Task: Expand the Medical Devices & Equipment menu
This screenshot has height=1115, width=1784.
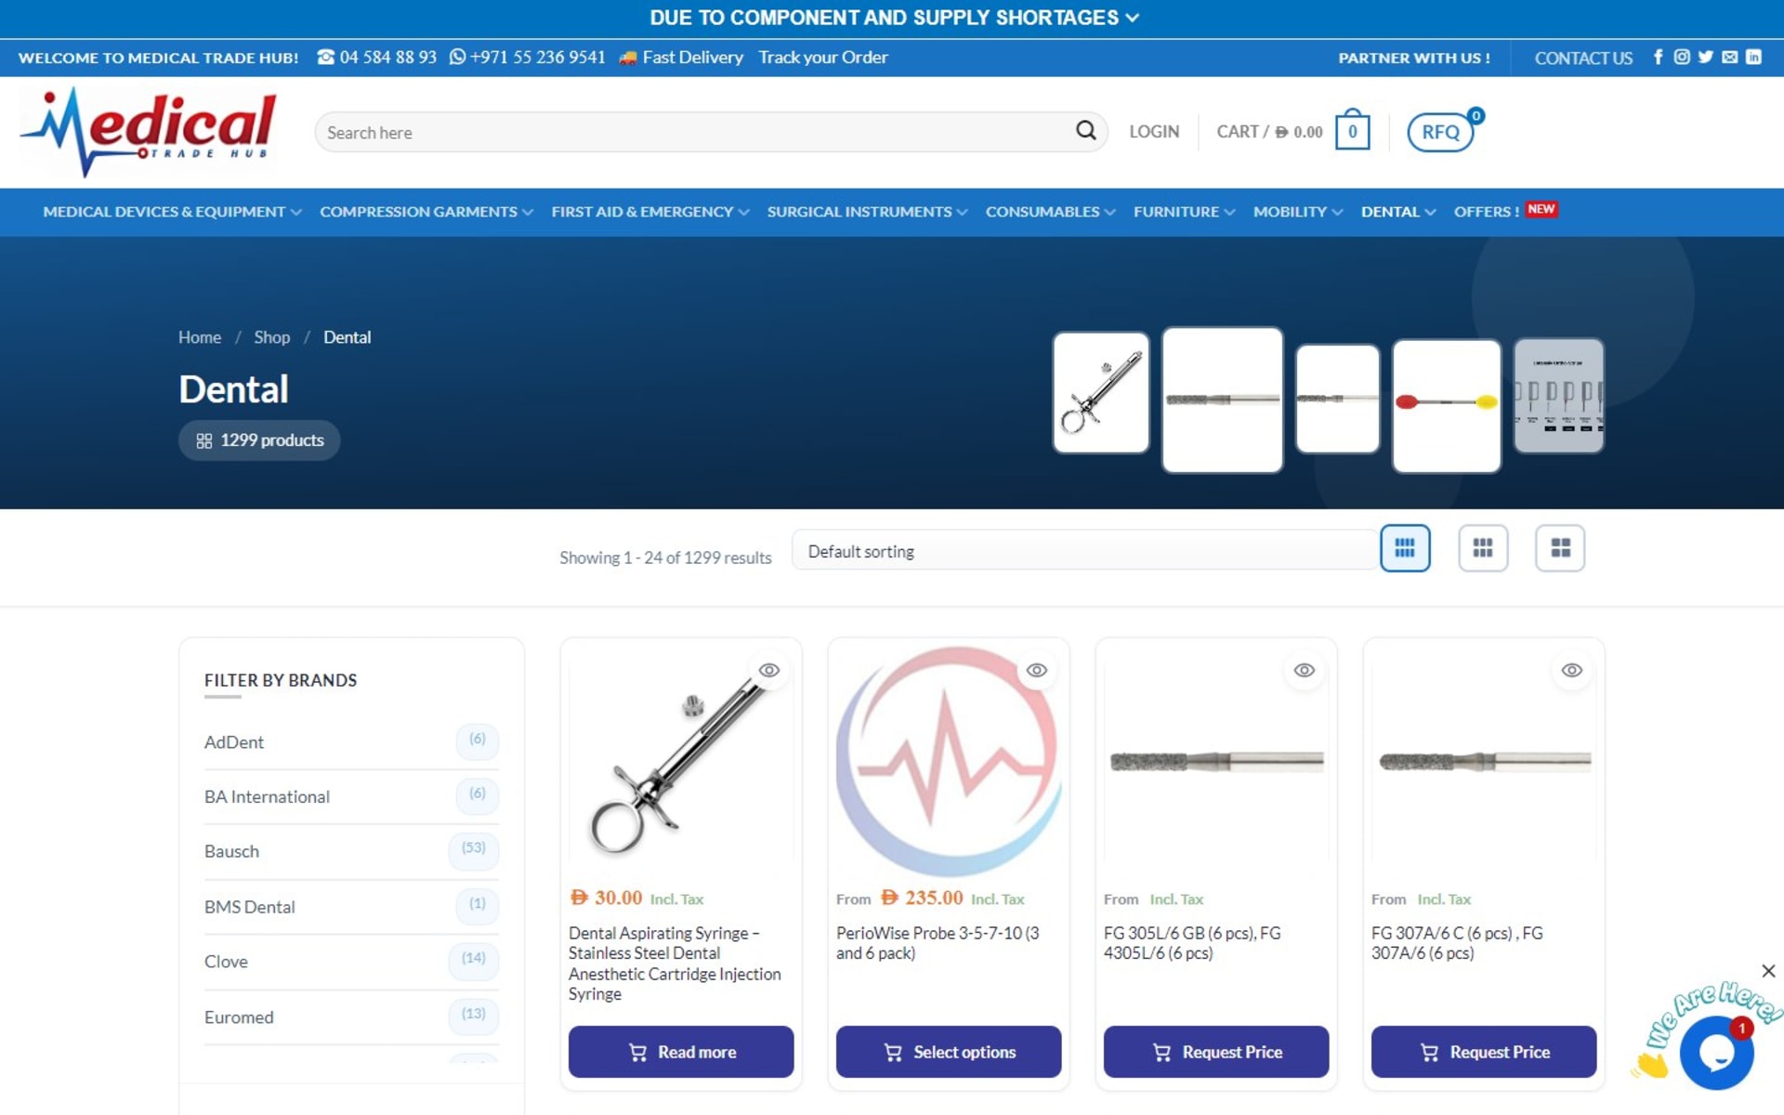Action: [172, 212]
